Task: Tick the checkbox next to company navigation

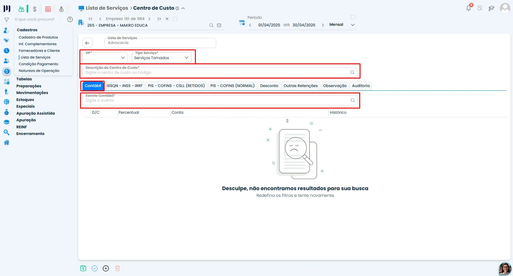Action: 175,19
